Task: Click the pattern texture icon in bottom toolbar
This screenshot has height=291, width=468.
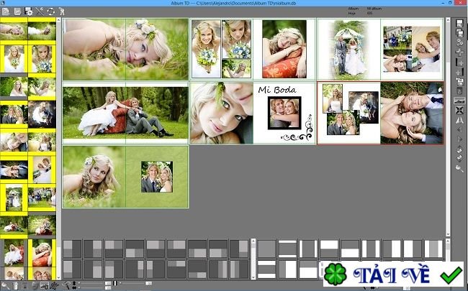Action: tap(54, 286)
